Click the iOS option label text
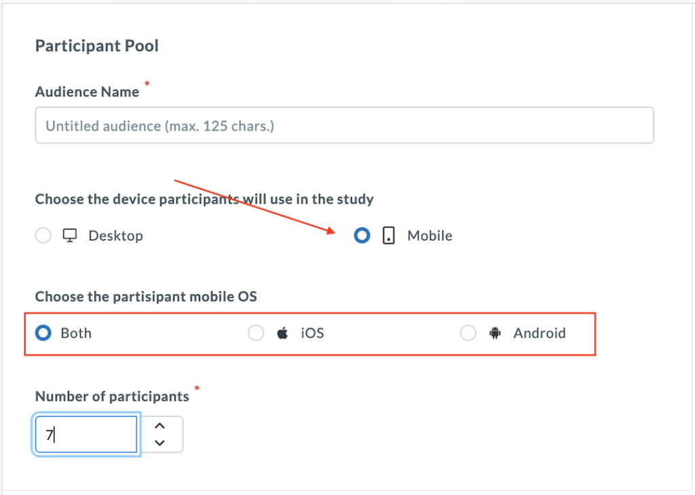 tap(312, 333)
